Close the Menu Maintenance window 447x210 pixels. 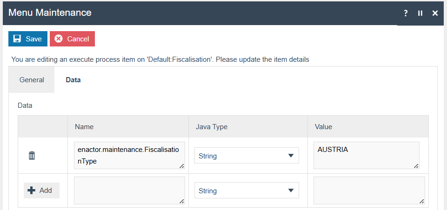pyautogui.click(x=435, y=13)
